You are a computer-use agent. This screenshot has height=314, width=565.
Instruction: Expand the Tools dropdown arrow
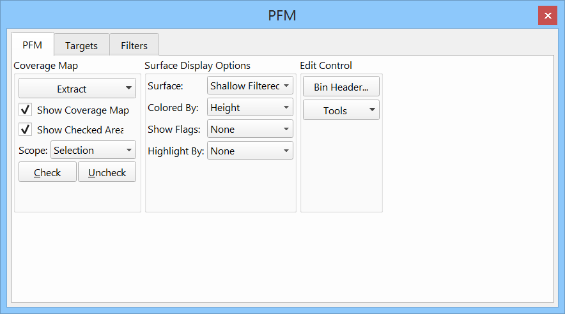[x=372, y=110]
